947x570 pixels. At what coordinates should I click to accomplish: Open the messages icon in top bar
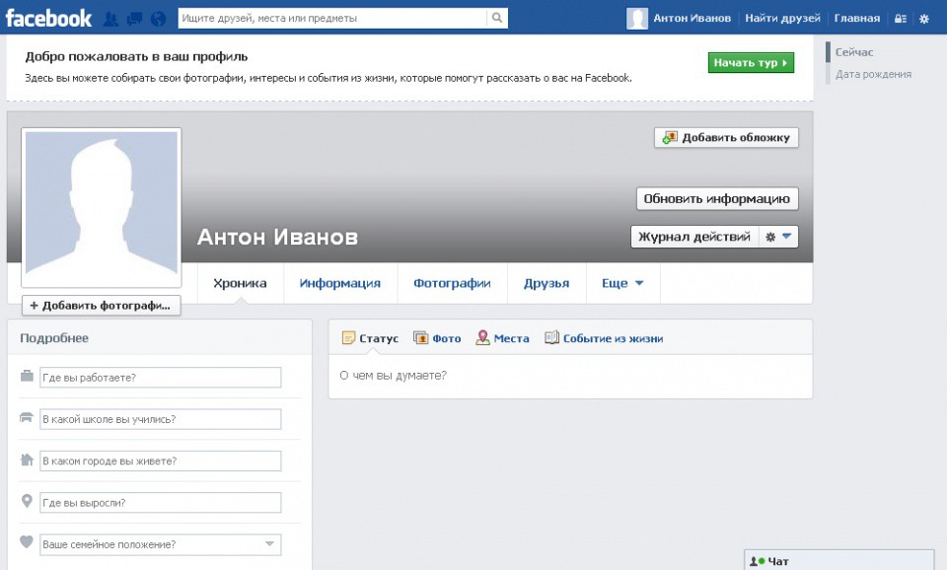click(134, 19)
